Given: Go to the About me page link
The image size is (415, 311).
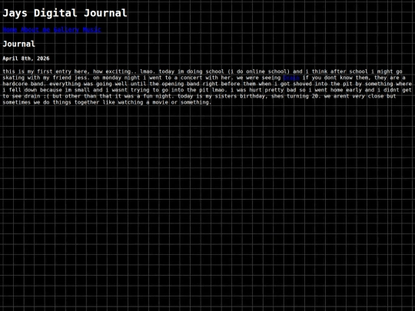Looking at the screenshot, I should point(35,30).
